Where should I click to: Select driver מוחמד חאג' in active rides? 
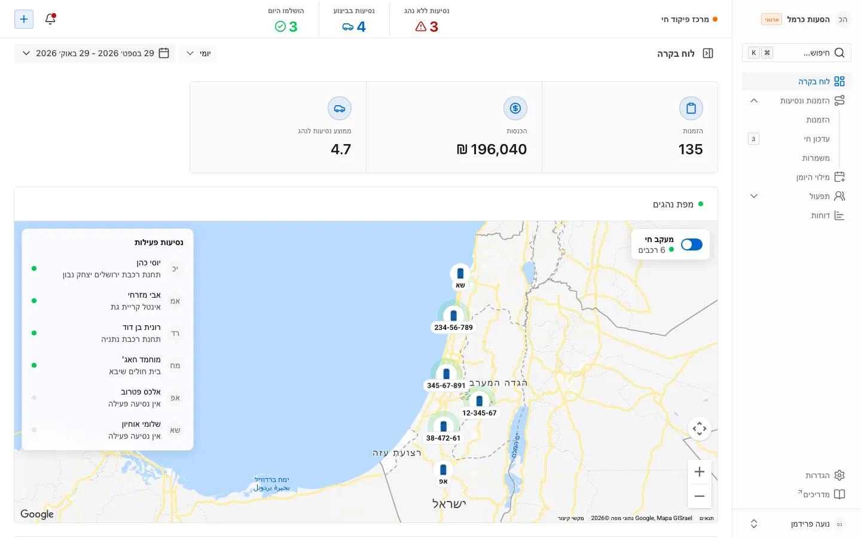pyautogui.click(x=108, y=365)
